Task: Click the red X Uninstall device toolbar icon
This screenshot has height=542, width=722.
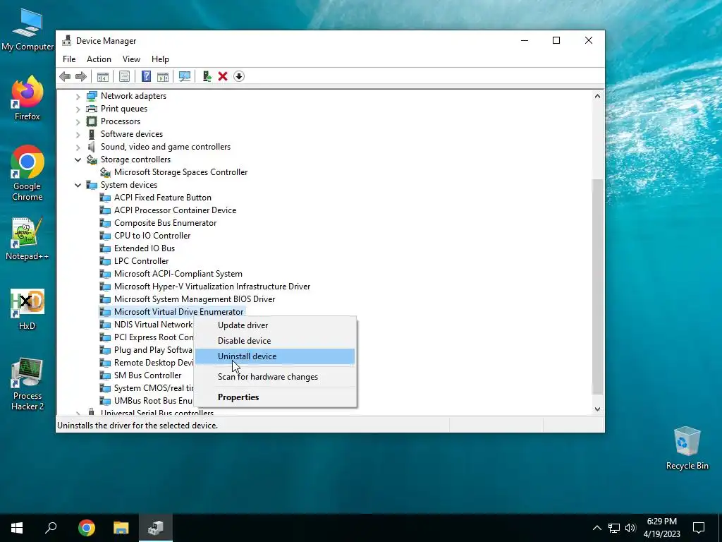Action: [x=223, y=76]
